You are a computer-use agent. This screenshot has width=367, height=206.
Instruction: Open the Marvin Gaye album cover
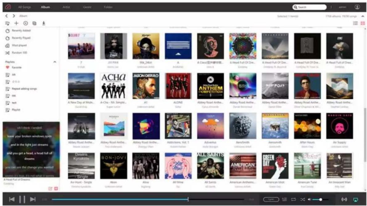(x=340, y=126)
